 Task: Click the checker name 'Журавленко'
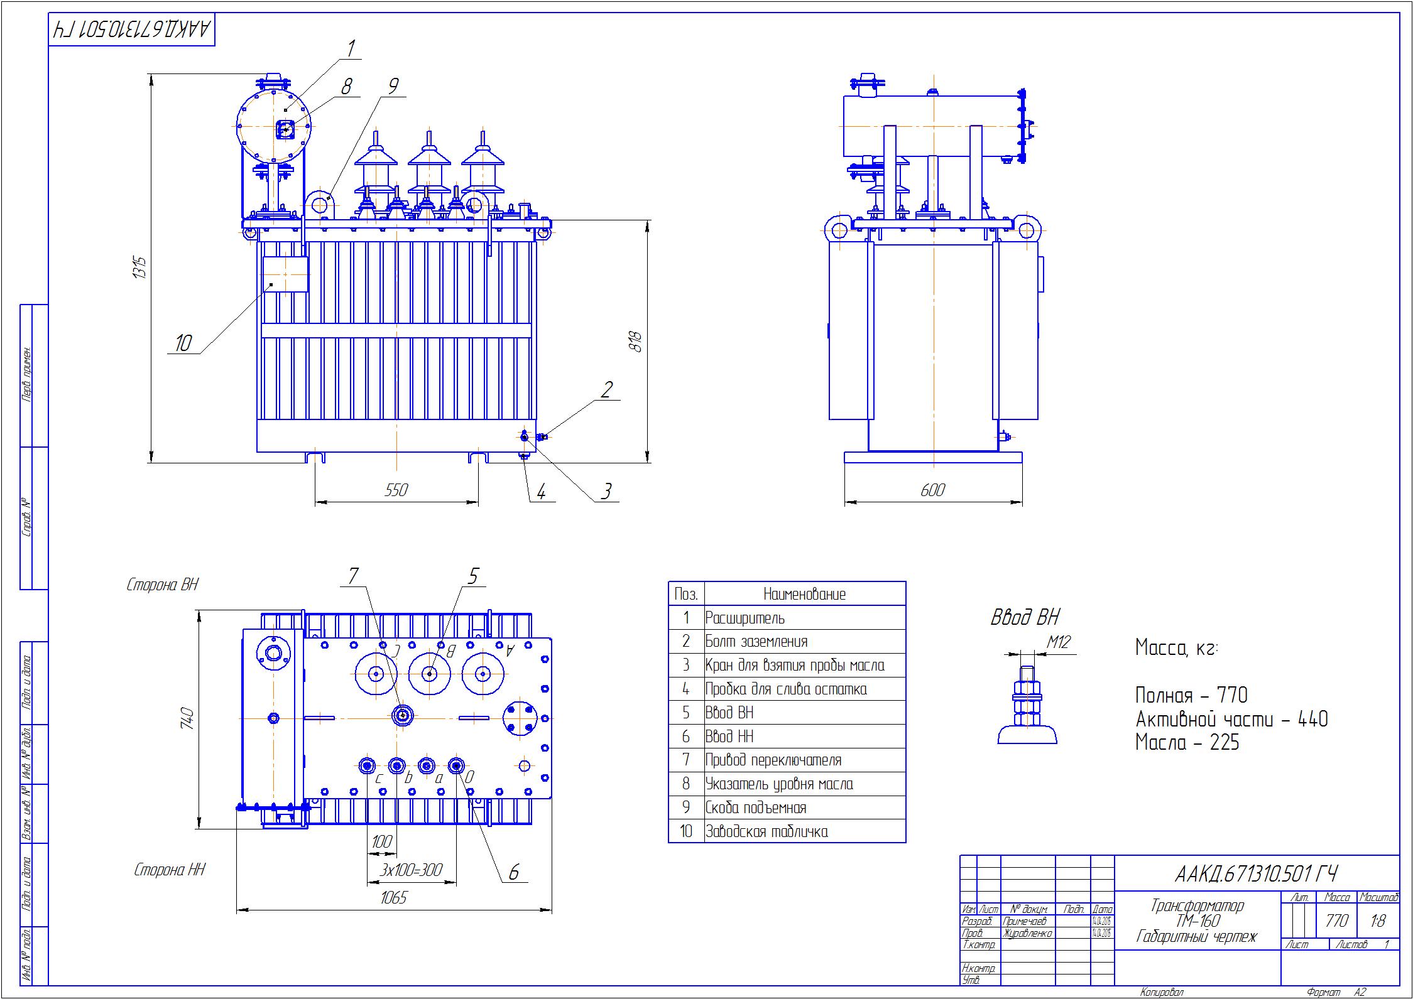pos(1027,933)
